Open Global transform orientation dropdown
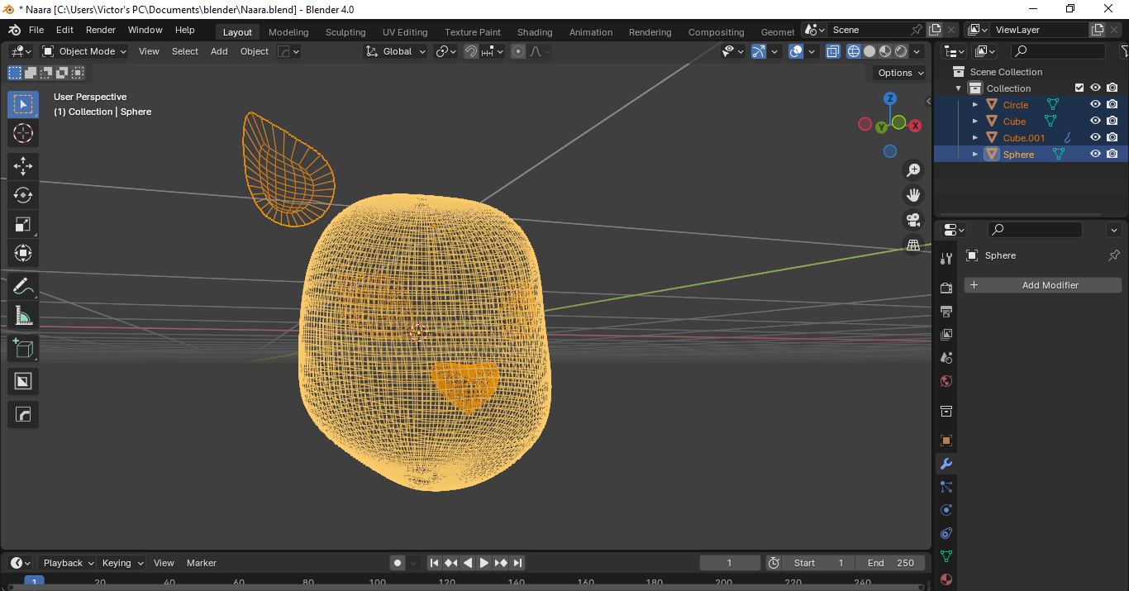Screen dimensions: 1129x591 tap(396, 51)
